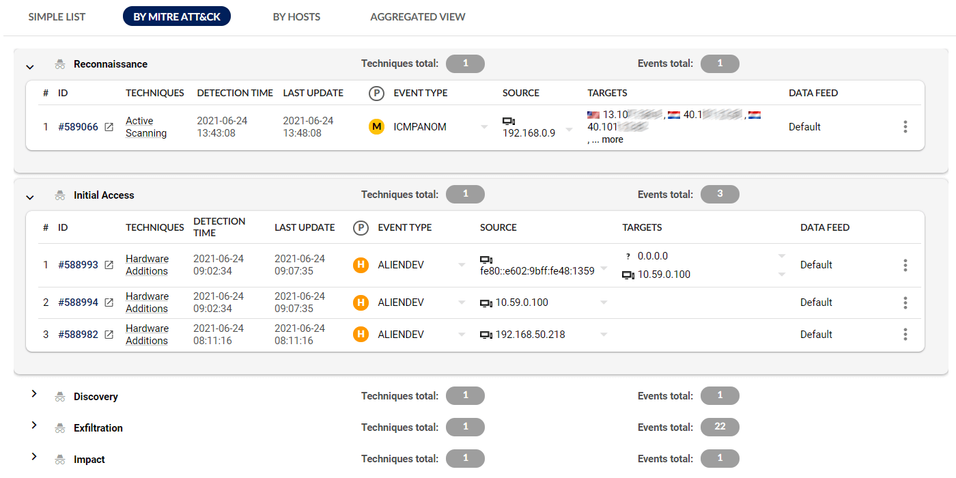Screen dimensions: 956x478
Task: Click the circled P priority icon in Initial Access header
Action: pyautogui.click(x=361, y=227)
